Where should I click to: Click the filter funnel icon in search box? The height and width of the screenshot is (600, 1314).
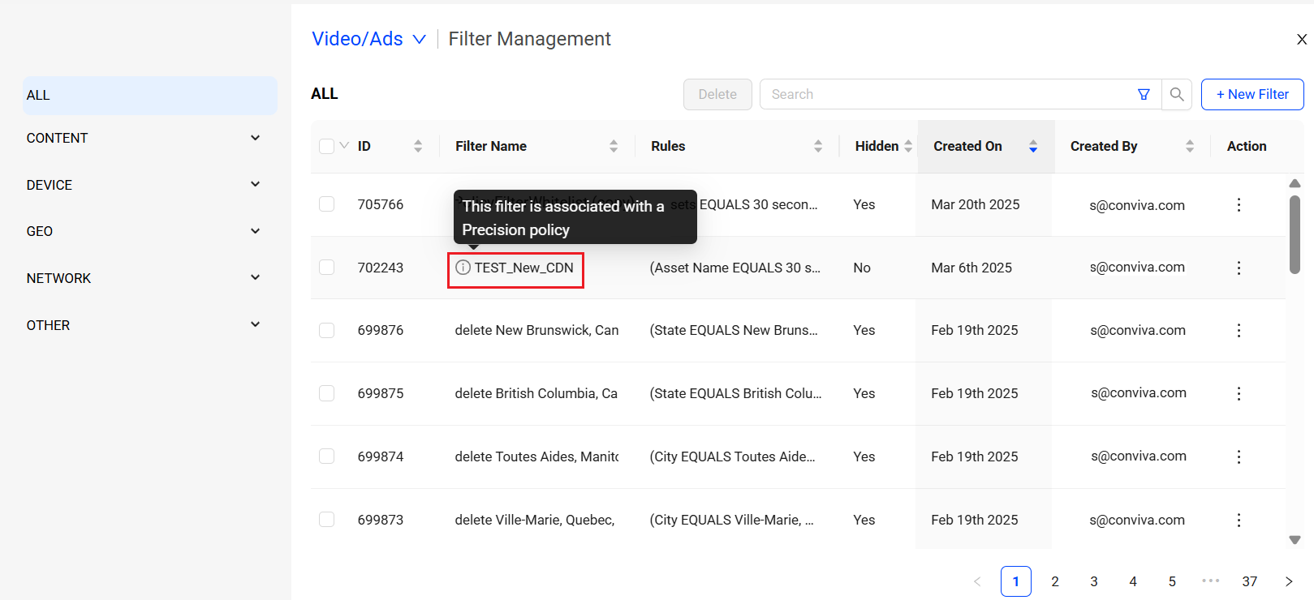point(1144,94)
